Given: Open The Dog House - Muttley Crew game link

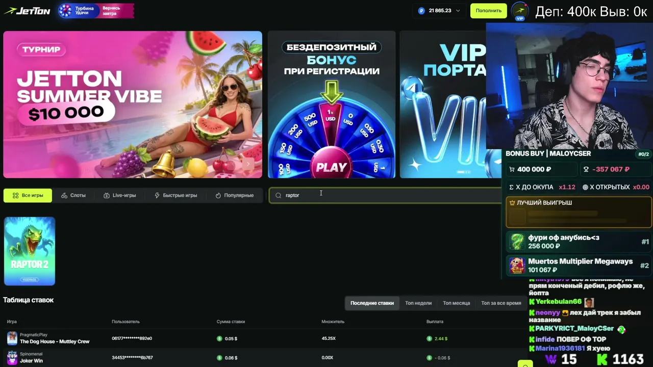Looking at the screenshot, I should [x=55, y=342].
